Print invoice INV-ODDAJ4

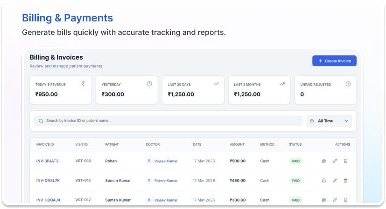324,200
